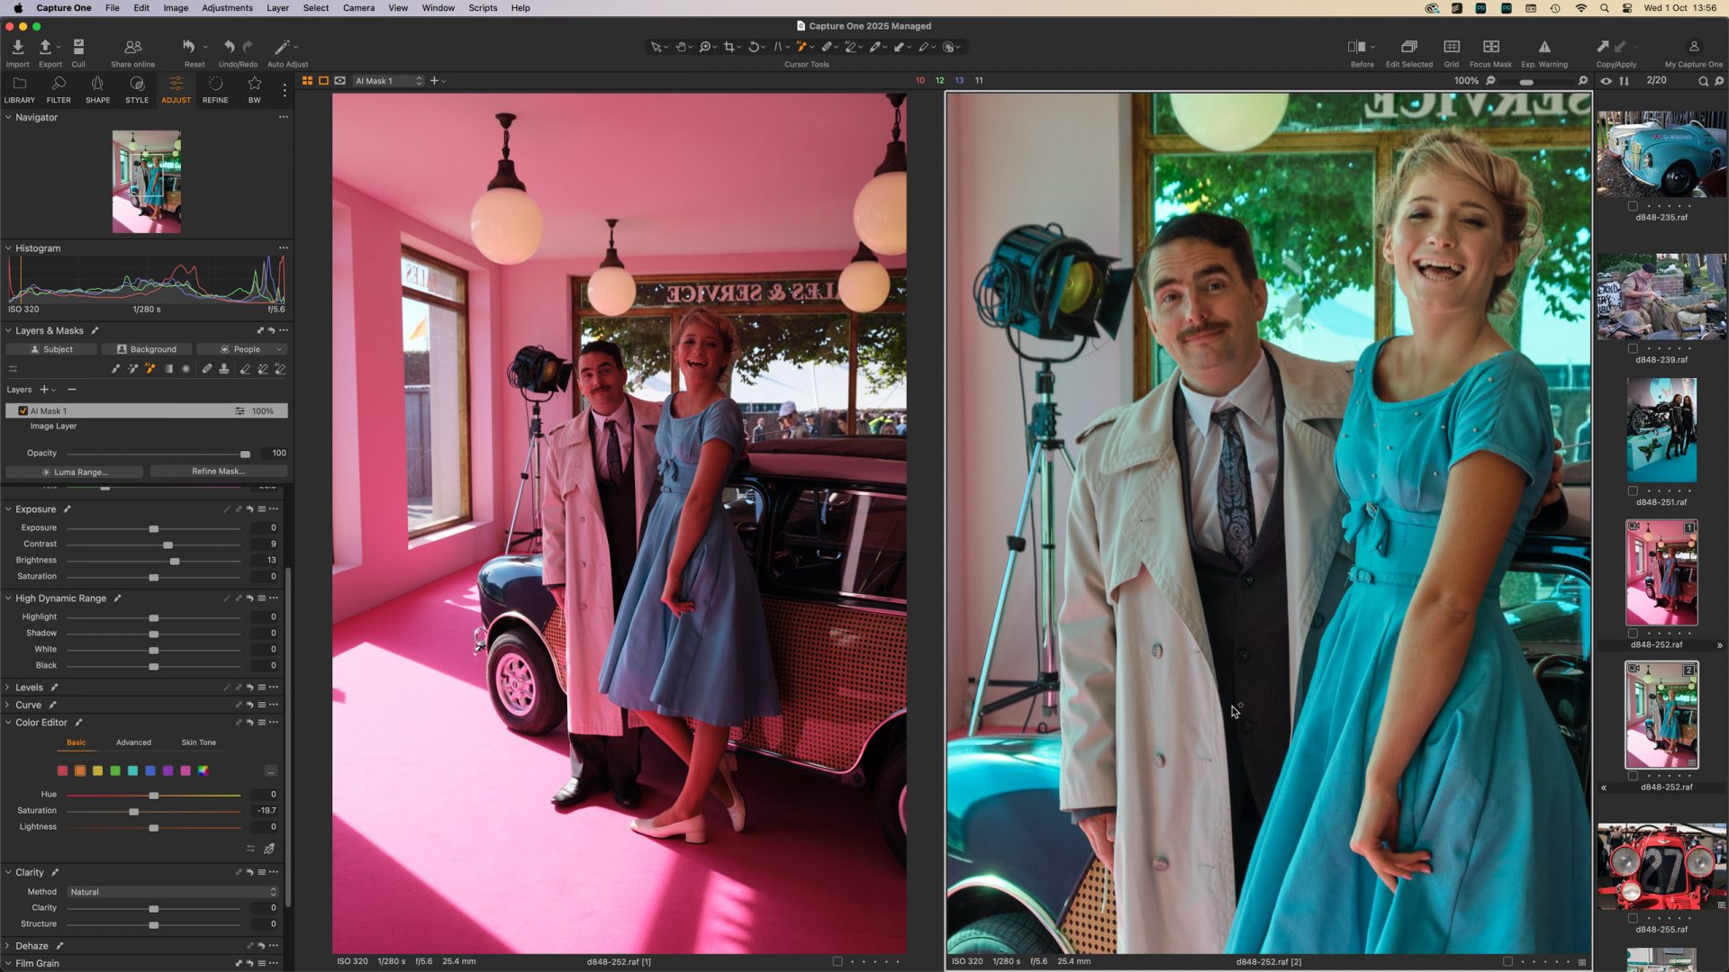This screenshot has height=972, width=1729.
Task: Open the People mask dropdown
Action: pos(244,348)
